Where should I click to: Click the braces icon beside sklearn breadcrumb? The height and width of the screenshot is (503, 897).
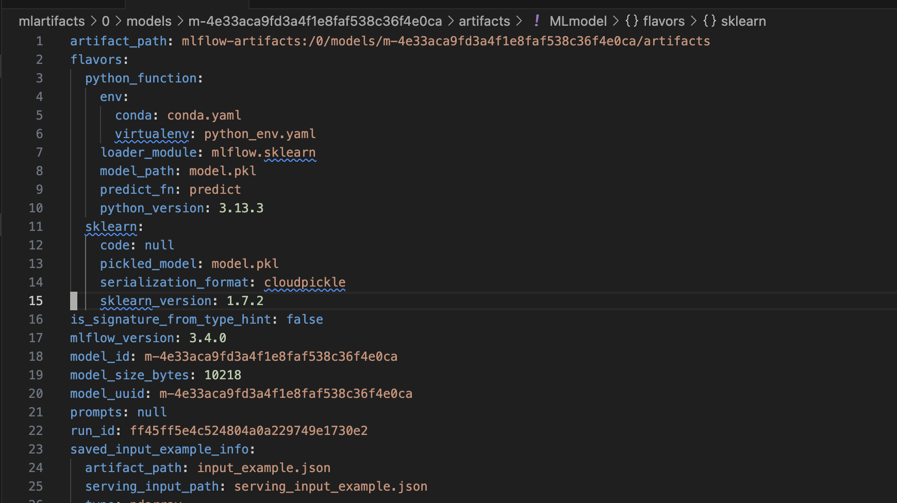coord(709,21)
